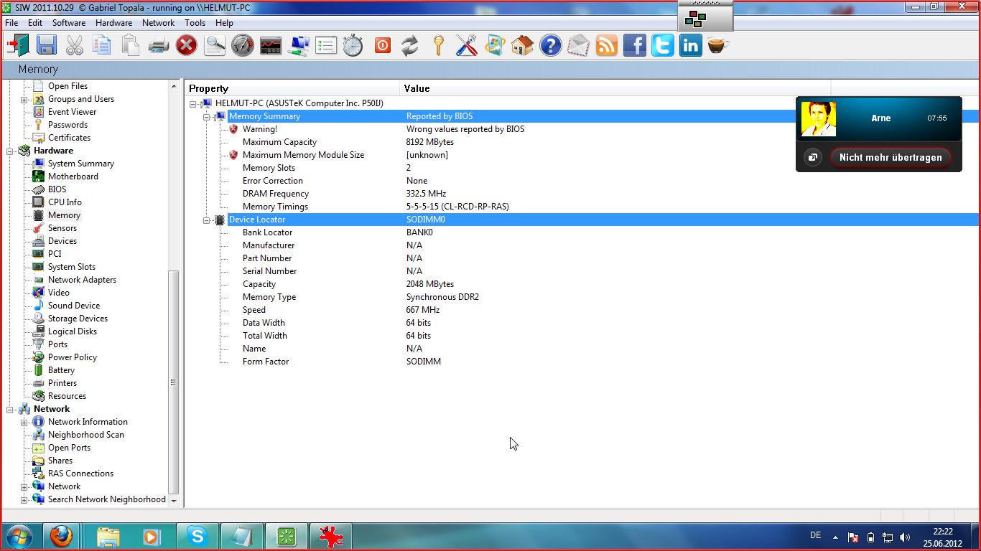Viewport: 981px width, 551px height.
Task: Open Storage Devices in the tree
Action: (x=78, y=319)
